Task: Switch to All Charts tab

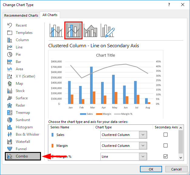Action: click(x=50, y=15)
